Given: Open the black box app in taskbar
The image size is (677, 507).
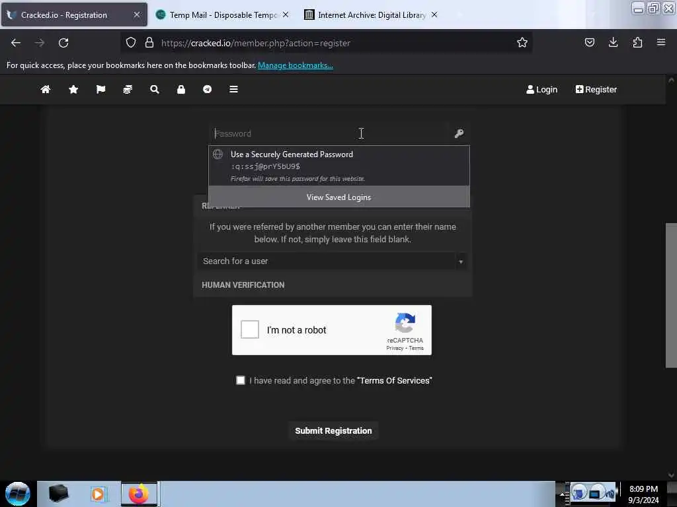Looking at the screenshot, I should pos(59,494).
